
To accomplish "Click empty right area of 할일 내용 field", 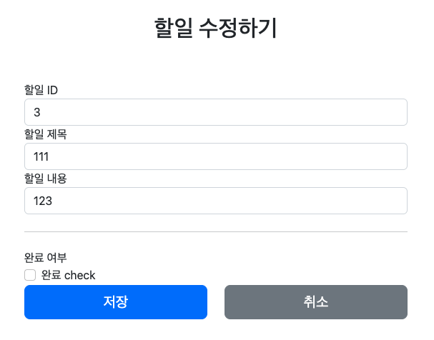I will tap(343, 201).
